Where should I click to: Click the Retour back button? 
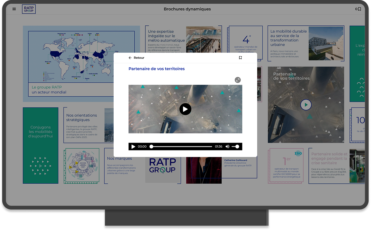136,58
